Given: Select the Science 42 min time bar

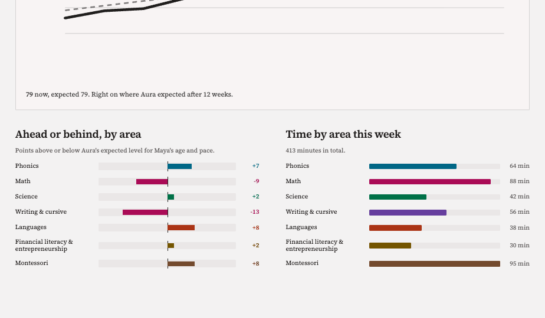Looking at the screenshot, I should 398,197.
